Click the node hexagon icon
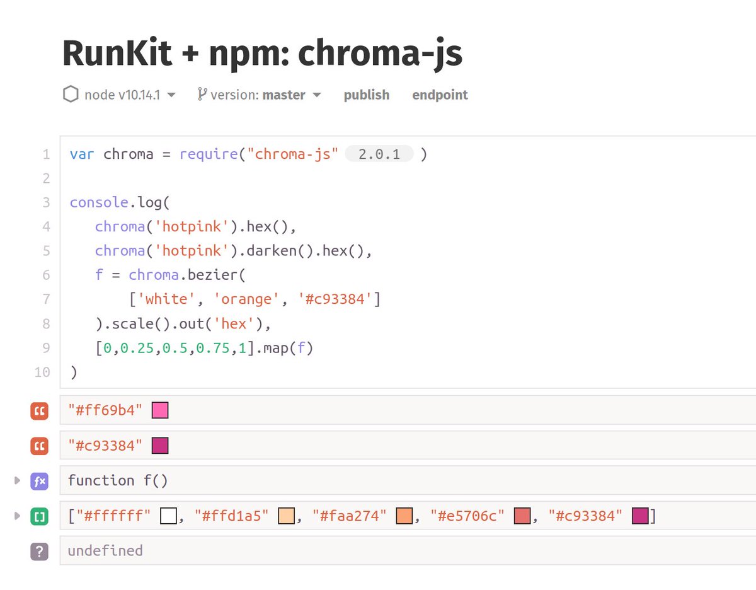The width and height of the screenshot is (756, 590). [x=71, y=95]
